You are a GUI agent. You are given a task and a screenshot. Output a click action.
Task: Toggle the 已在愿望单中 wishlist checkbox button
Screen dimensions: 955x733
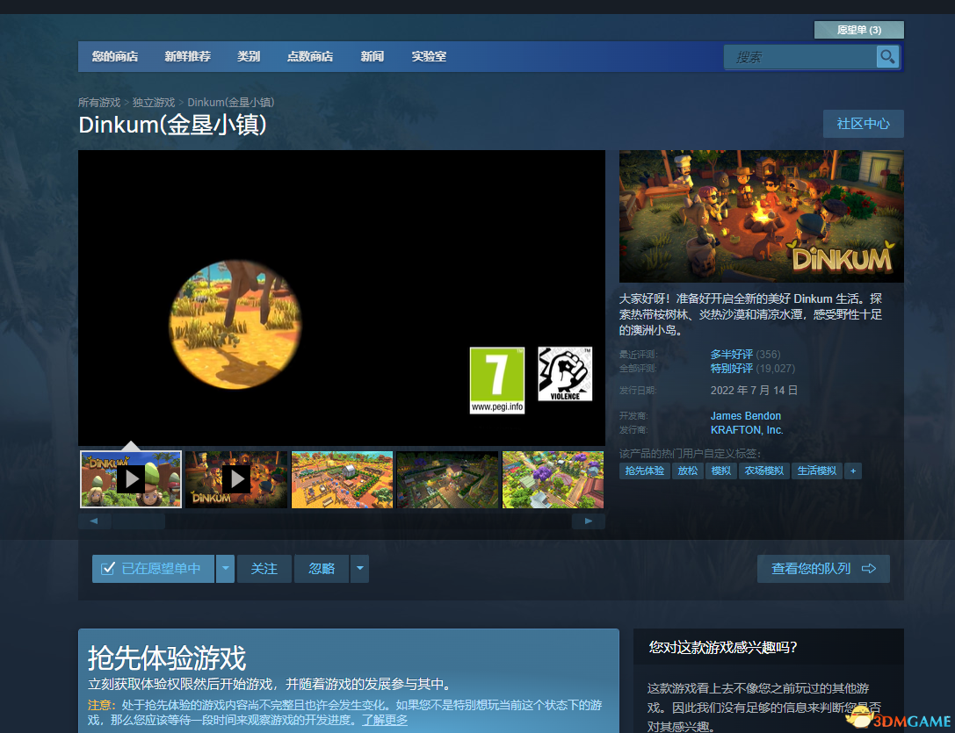coord(153,569)
